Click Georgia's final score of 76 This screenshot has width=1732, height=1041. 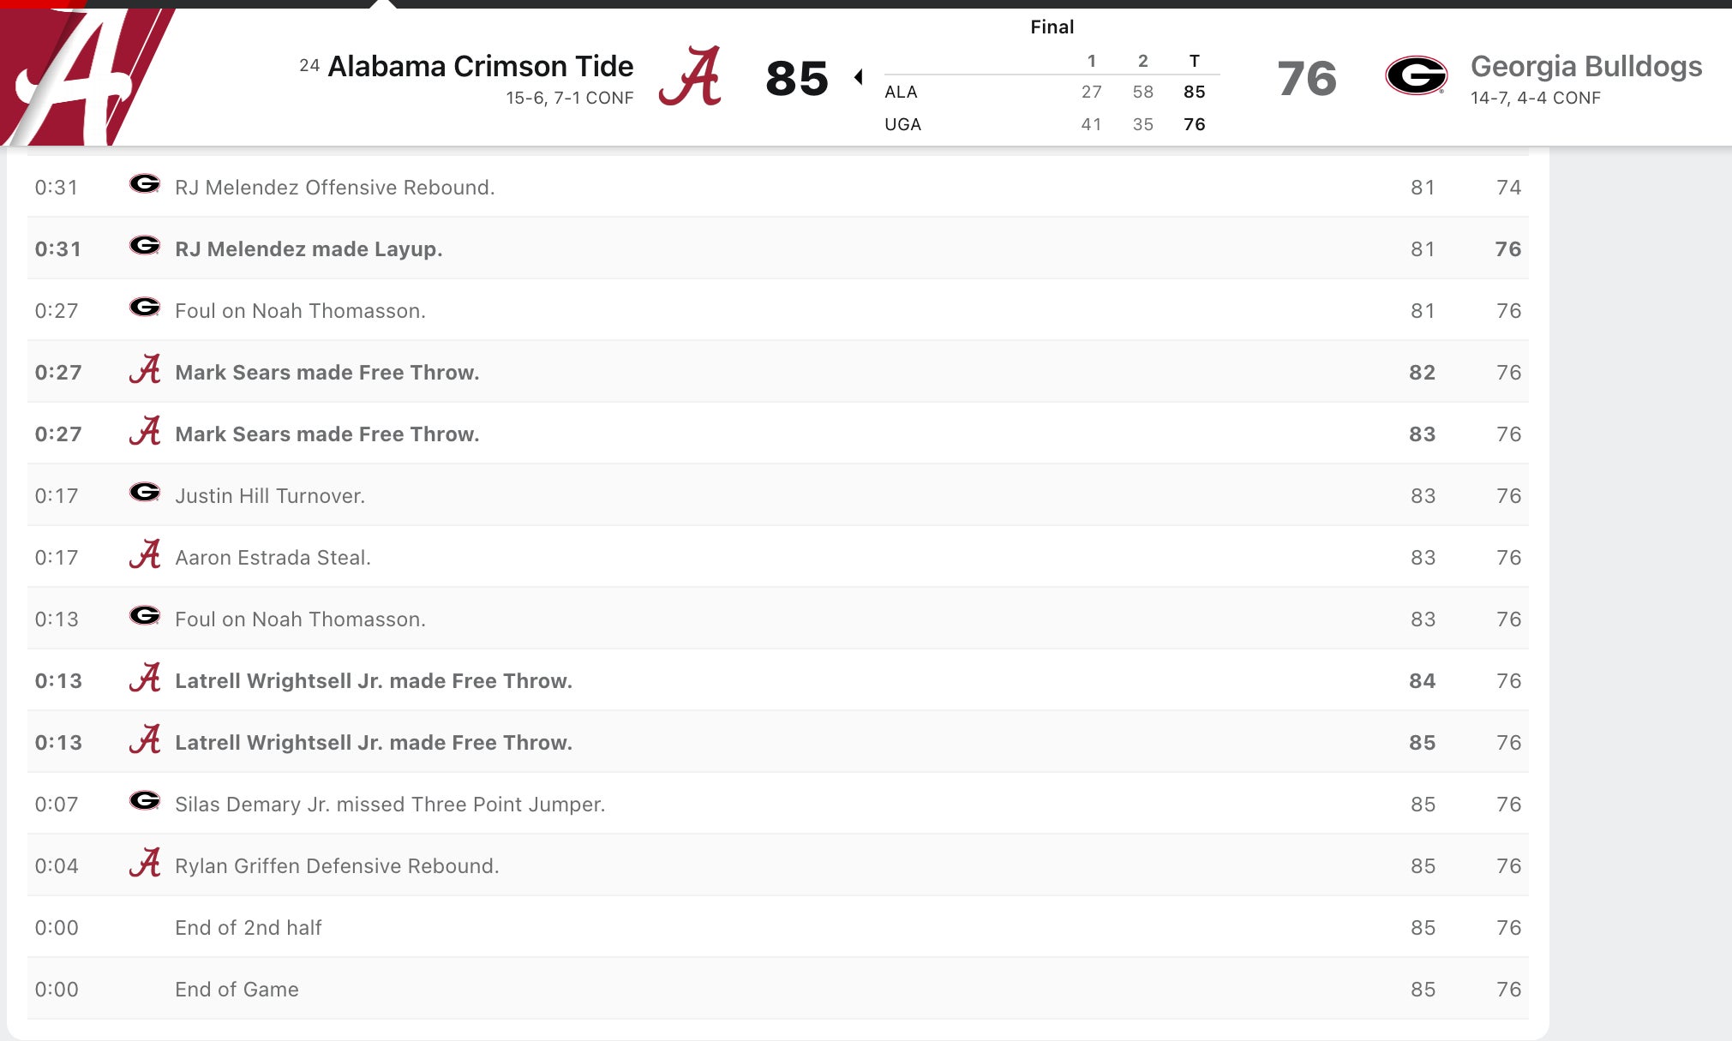tap(1306, 79)
